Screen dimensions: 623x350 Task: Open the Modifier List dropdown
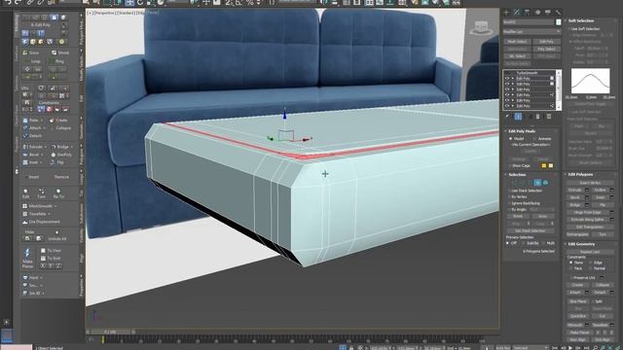click(x=531, y=31)
